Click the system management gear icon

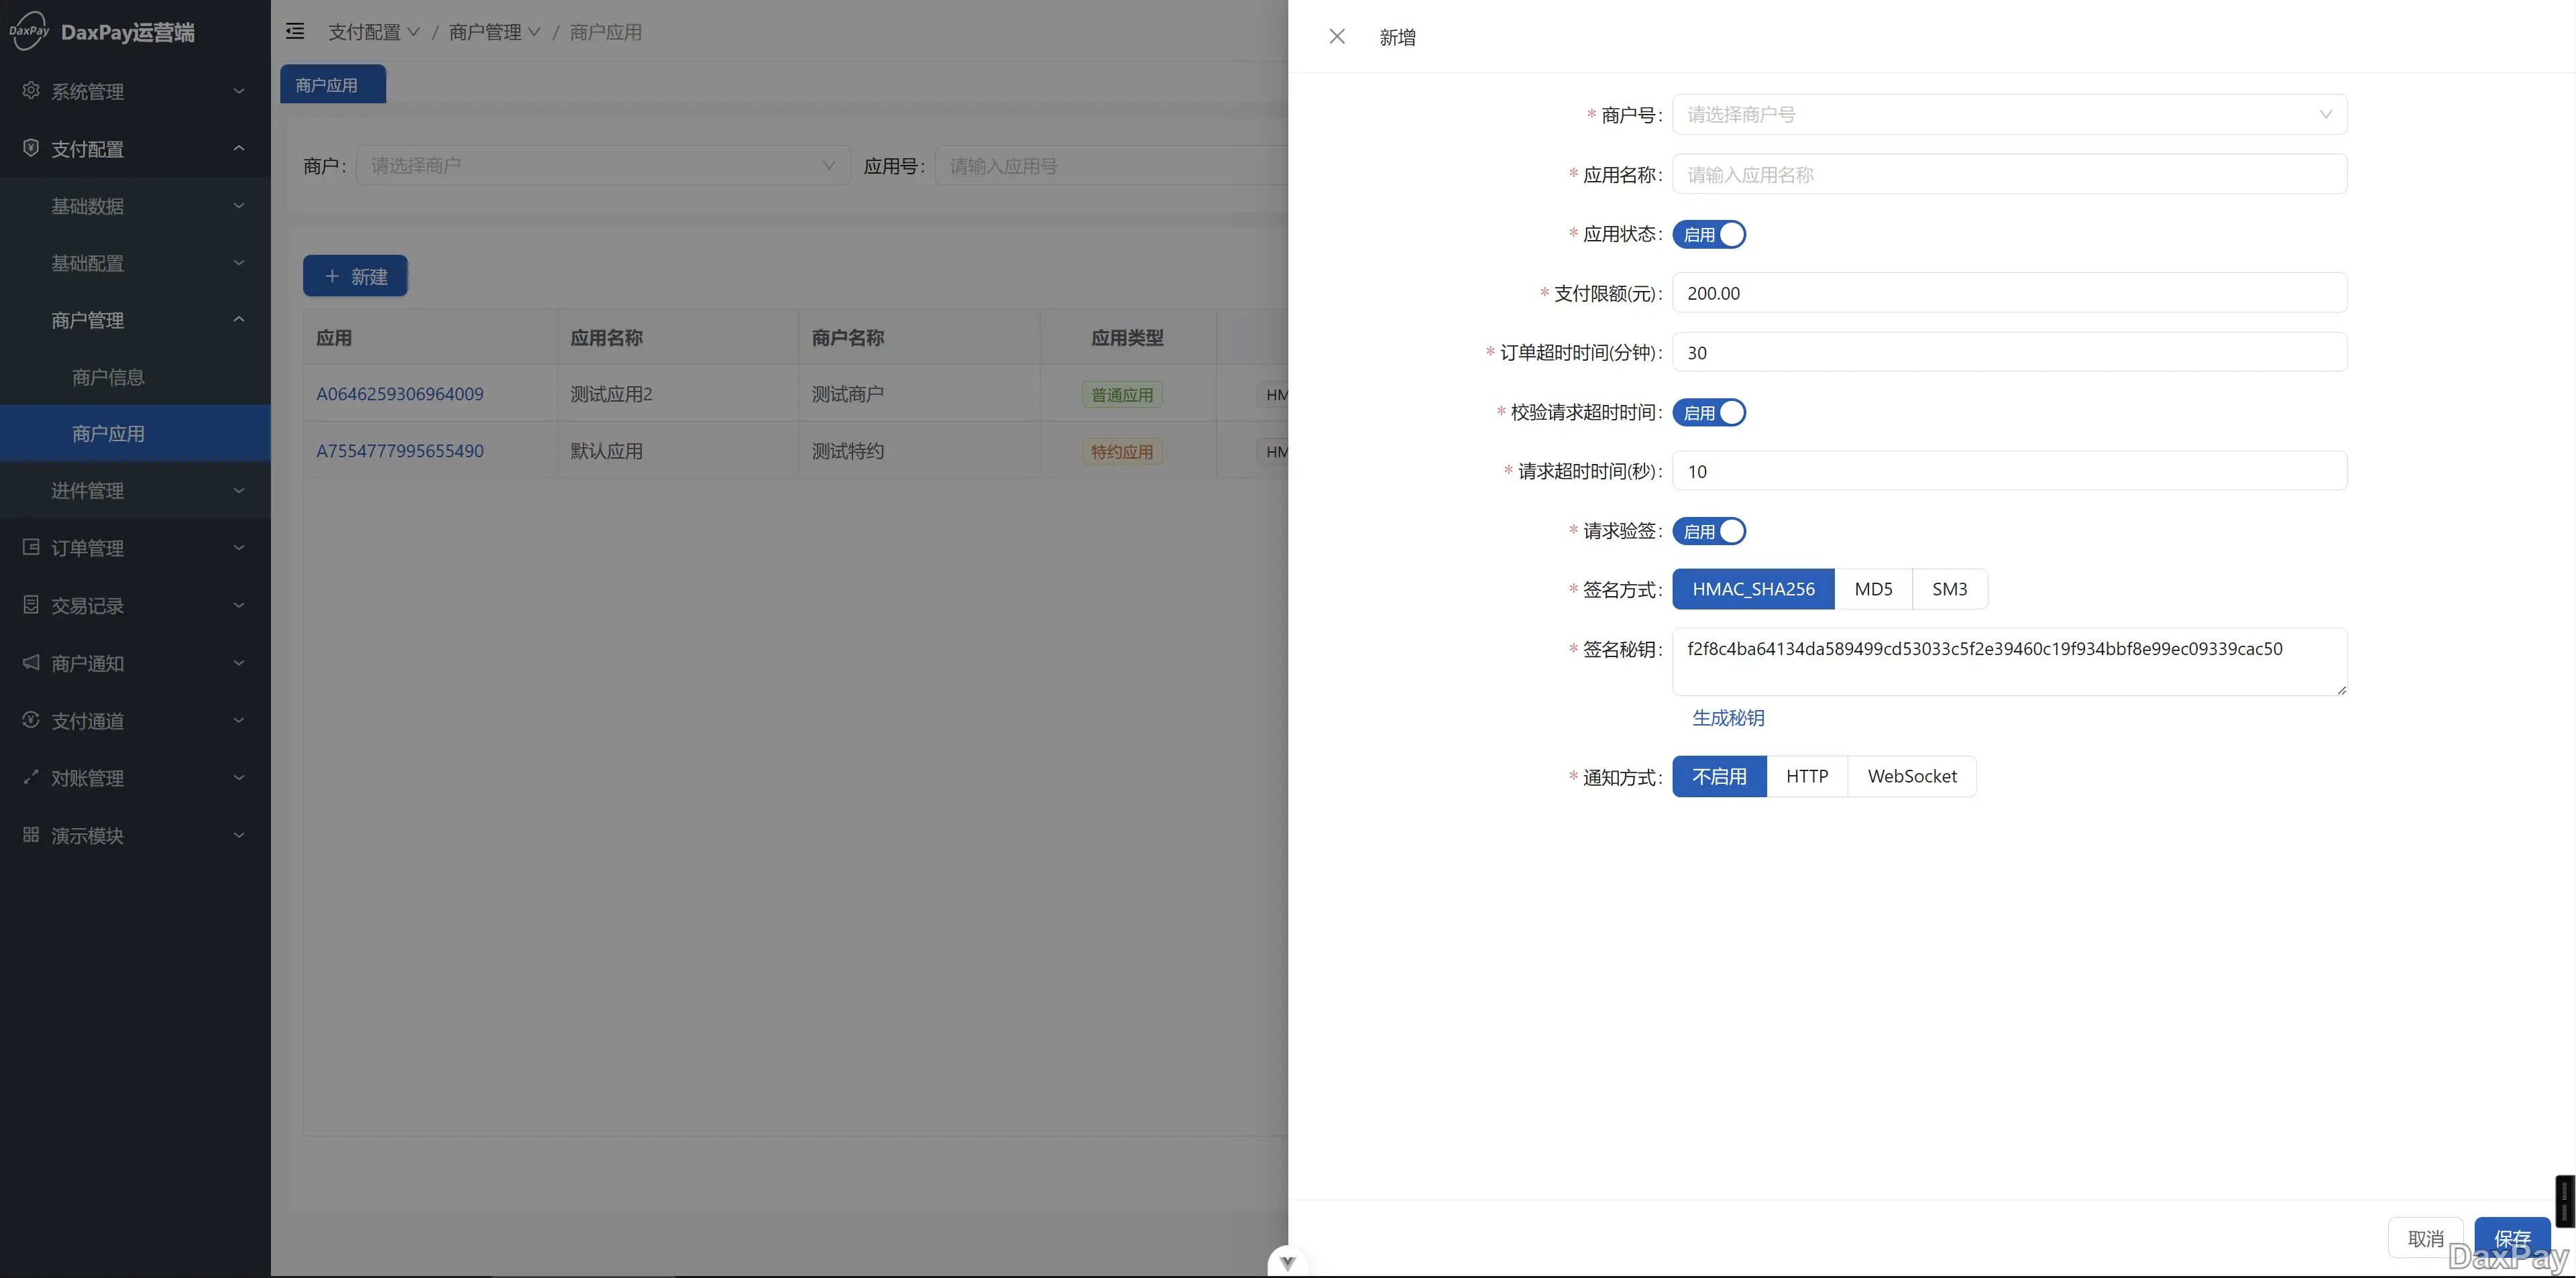[31, 91]
